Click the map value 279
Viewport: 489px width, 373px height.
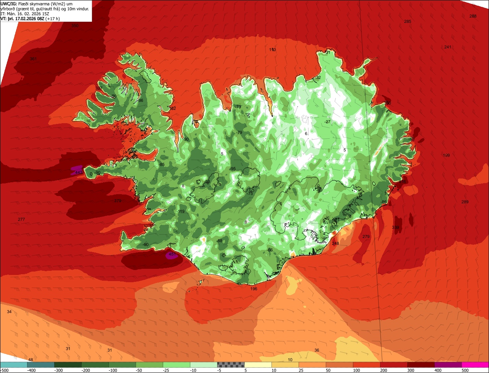point(366,236)
